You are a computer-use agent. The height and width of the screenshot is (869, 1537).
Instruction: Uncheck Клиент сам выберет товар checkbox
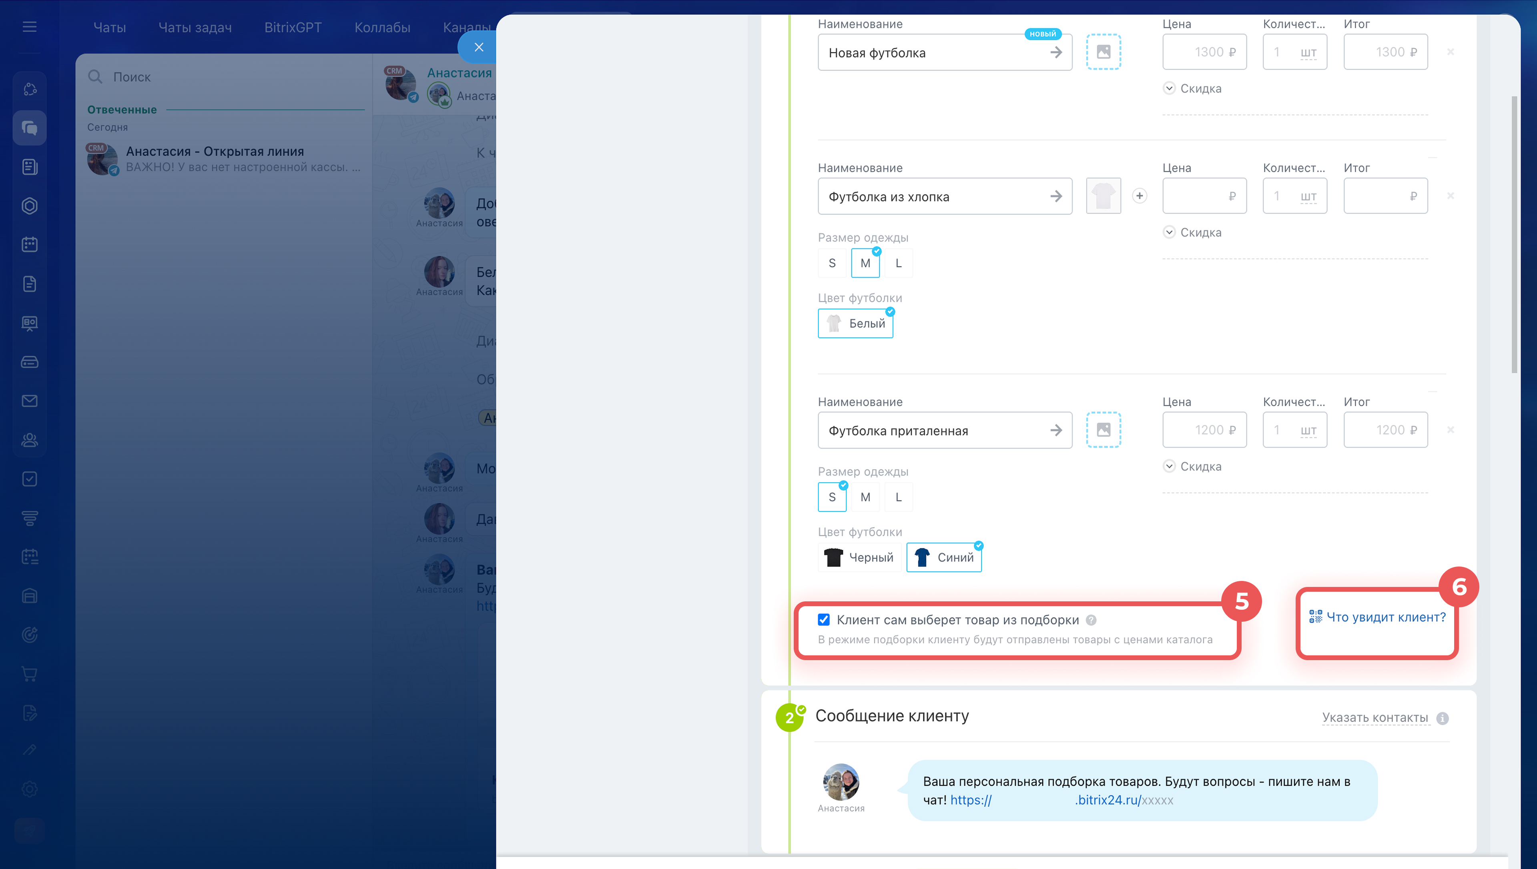[824, 619]
